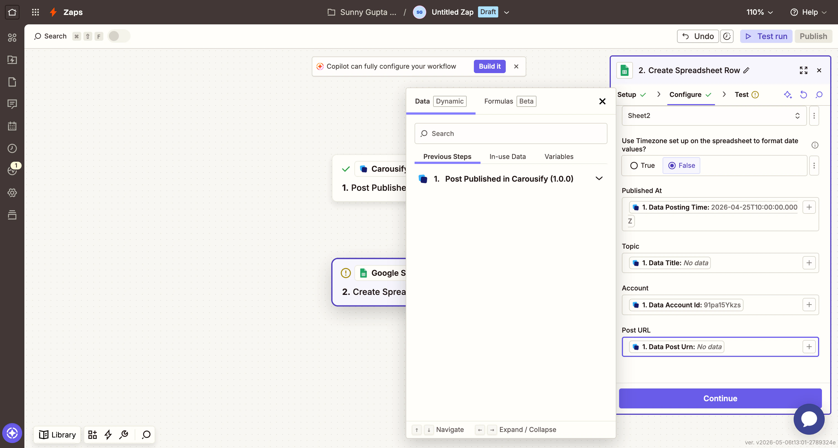This screenshot has width=838, height=448.
Task: Click plus button in Topic field
Action: [x=809, y=263]
